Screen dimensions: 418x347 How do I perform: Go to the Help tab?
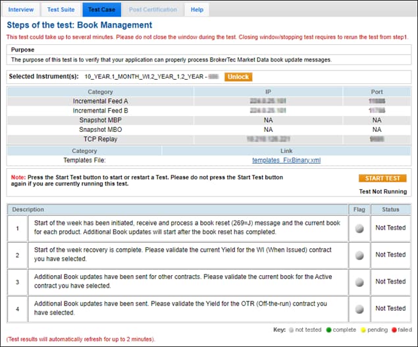point(197,10)
